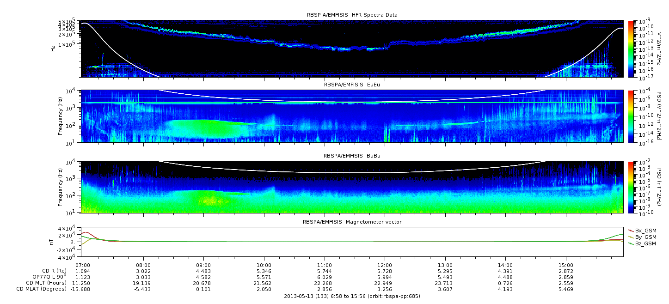669x304 pixels.
Task: Select the RBSPA/EMFISIS EuEu panel title
Action: point(352,85)
